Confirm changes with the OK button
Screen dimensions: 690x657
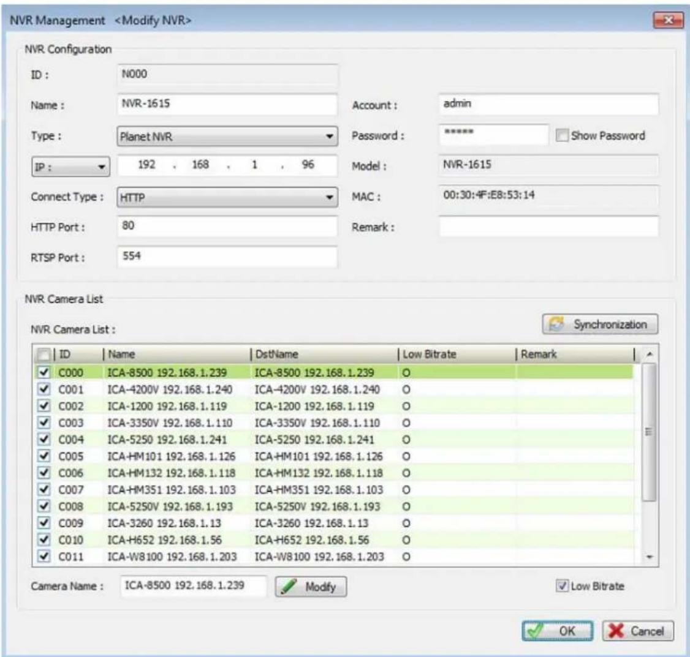[558, 631]
